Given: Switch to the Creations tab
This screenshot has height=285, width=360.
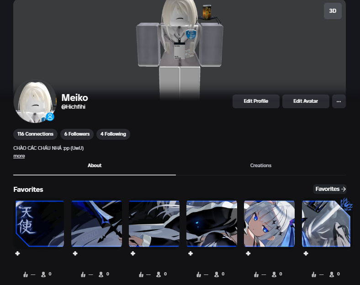Looking at the screenshot, I should 261,166.
